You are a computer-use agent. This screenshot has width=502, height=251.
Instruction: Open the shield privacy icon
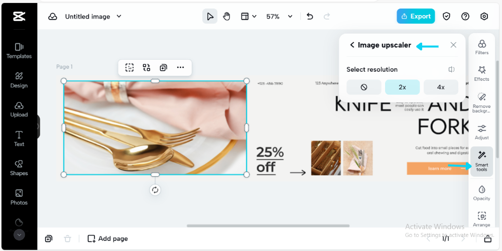pos(447,17)
